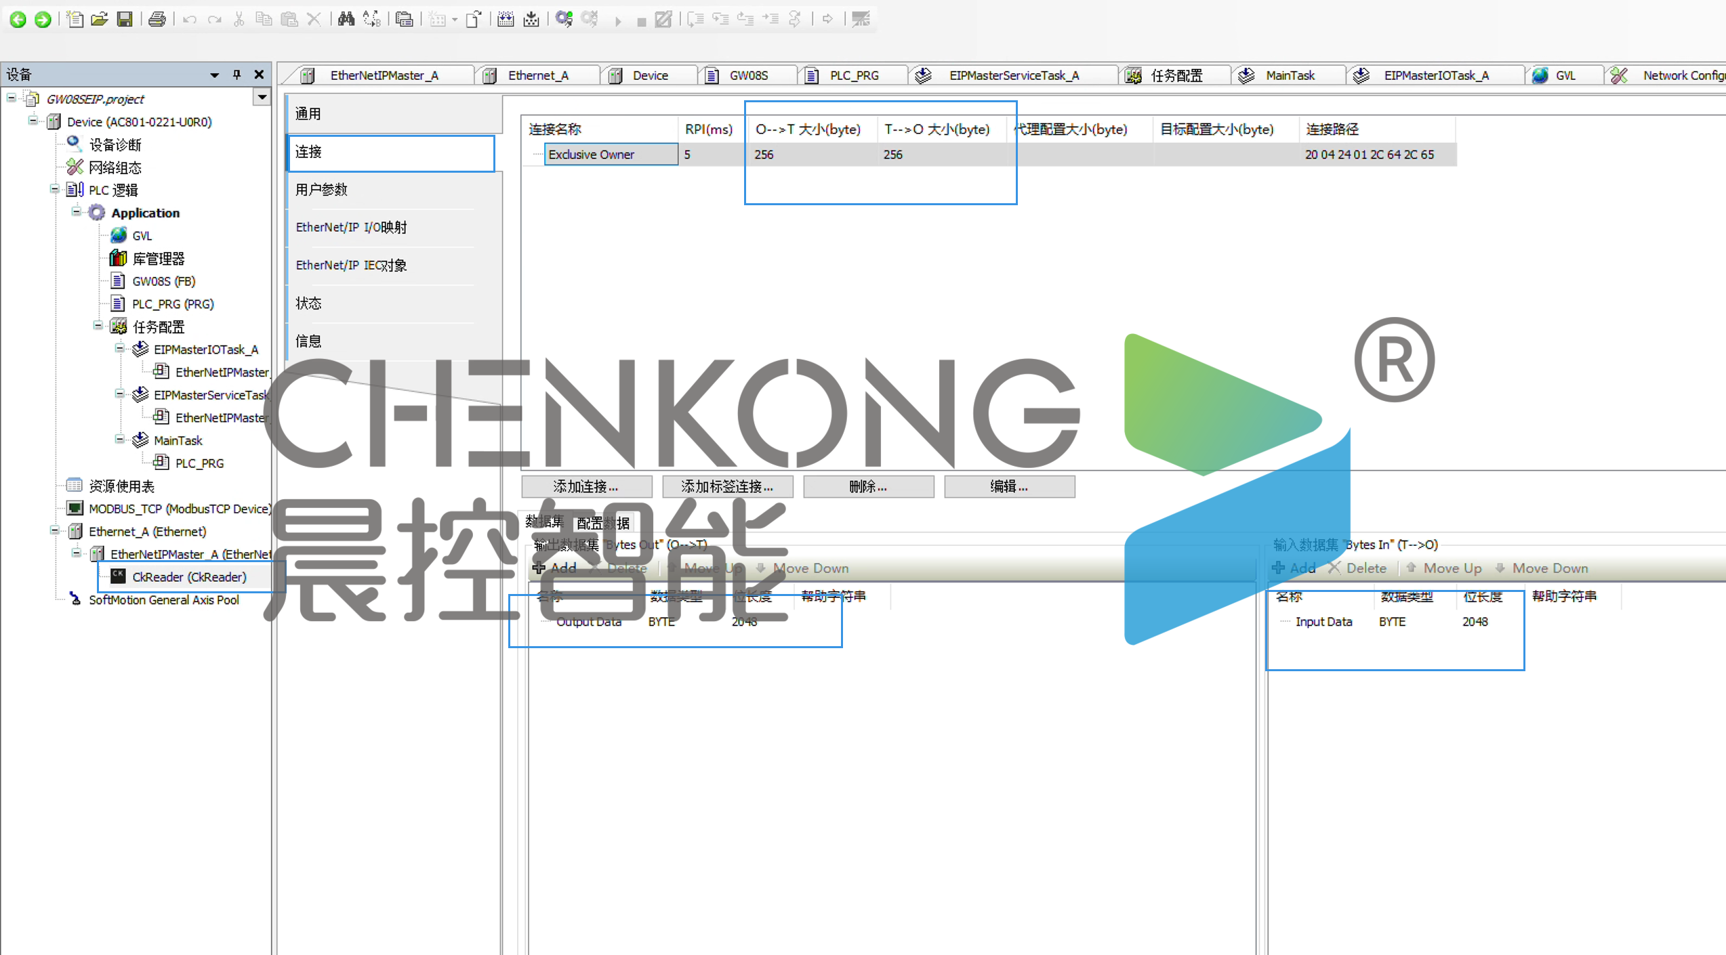Click the 编辑... button
The image size is (1726, 955).
click(1009, 486)
